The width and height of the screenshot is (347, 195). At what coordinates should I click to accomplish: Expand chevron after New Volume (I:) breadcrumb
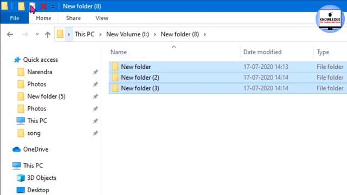click(155, 35)
